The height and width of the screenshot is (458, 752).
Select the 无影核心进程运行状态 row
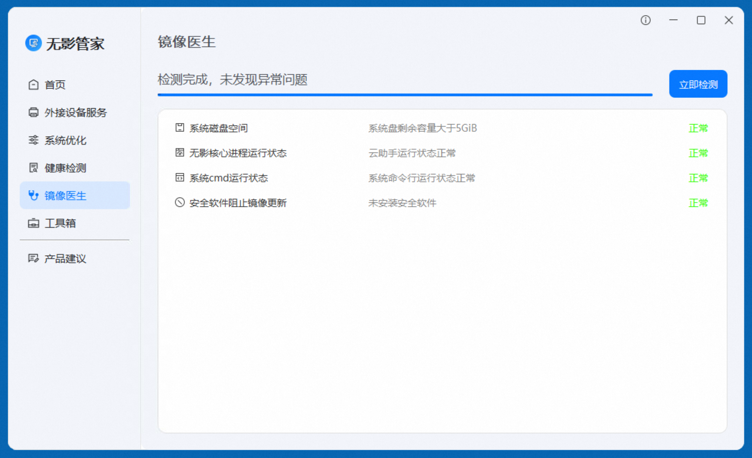click(x=238, y=153)
